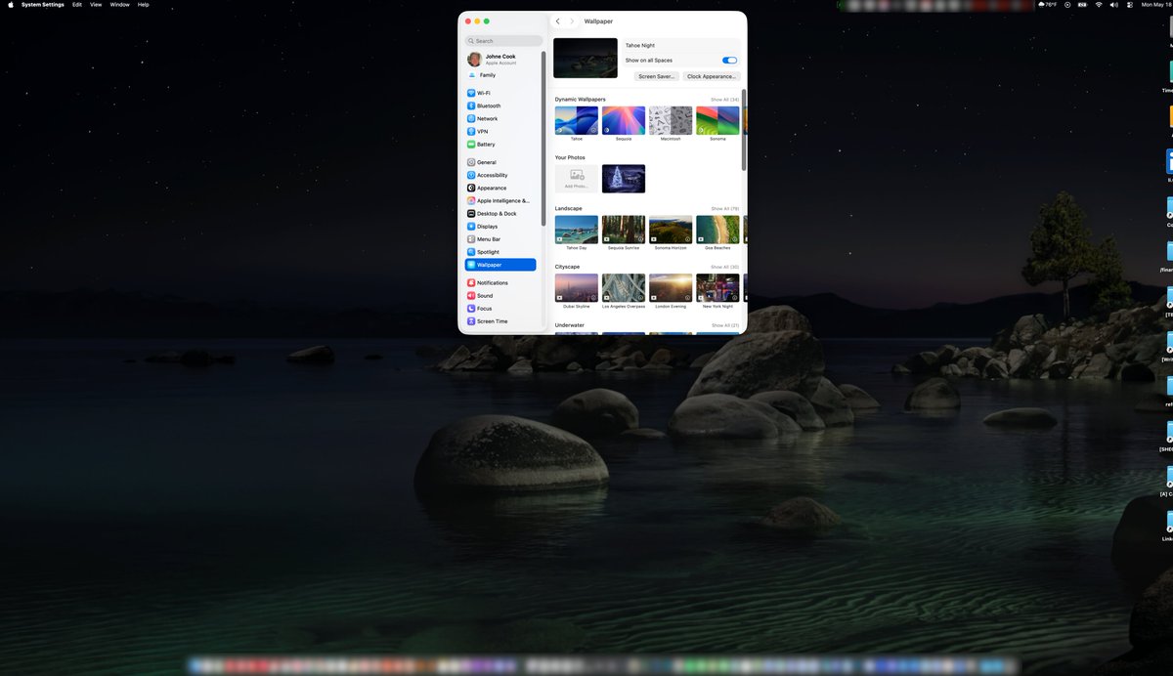This screenshot has height=676, width=1173.
Task: Click the settings search field
Action: [x=504, y=41]
